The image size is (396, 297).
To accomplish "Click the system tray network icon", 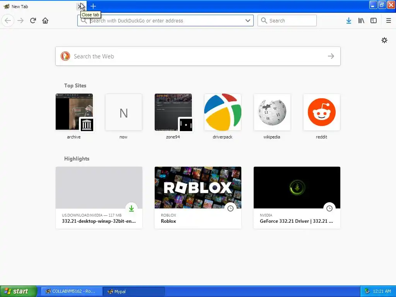I will click(367, 291).
